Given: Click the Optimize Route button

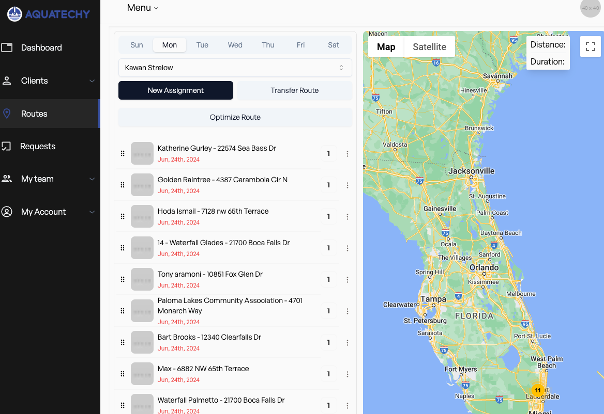Looking at the screenshot, I should [235, 117].
